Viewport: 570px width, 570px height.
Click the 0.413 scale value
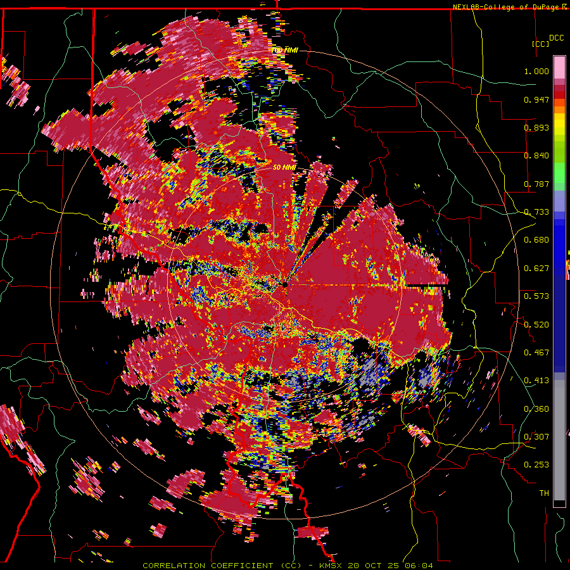click(x=536, y=381)
